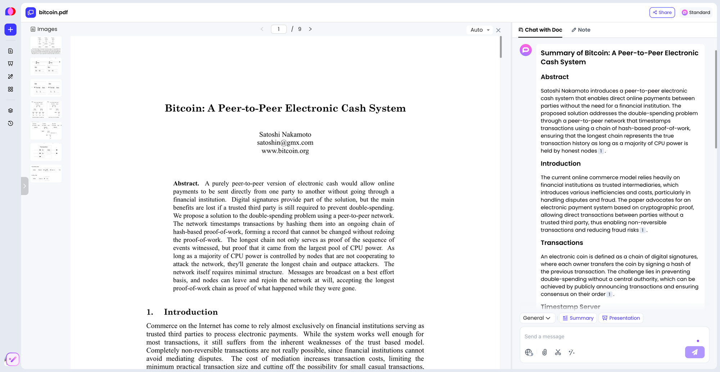Open the layers stack icon in sidebar
Viewport: 720px width, 372px height.
coord(10,111)
